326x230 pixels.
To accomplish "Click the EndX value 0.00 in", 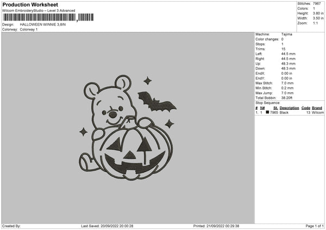I will coord(287,73).
